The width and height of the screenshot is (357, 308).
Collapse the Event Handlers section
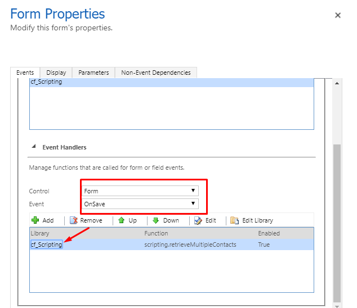pos(33,147)
